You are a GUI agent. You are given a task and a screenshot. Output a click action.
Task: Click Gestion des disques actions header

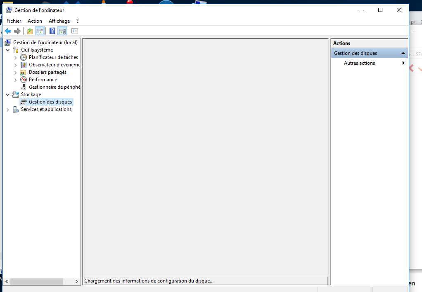click(x=369, y=53)
